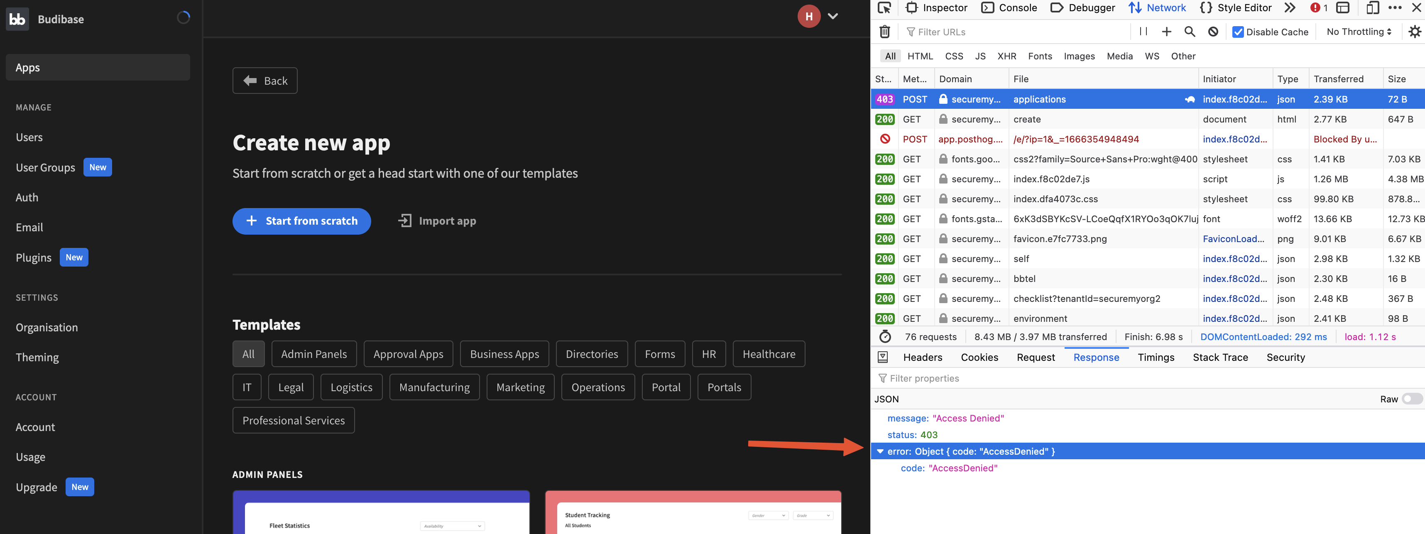
Task: Open network request search
Action: [1190, 32]
